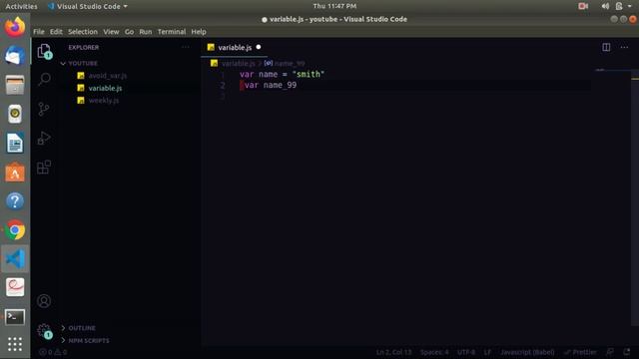
Task: Launch Google Chrome from the dock
Action: pyautogui.click(x=15, y=230)
